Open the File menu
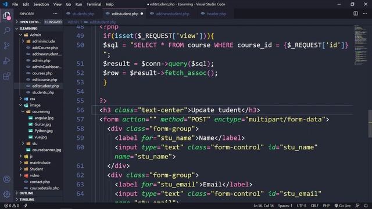Screen dimensions: 372x209 [15, 4]
